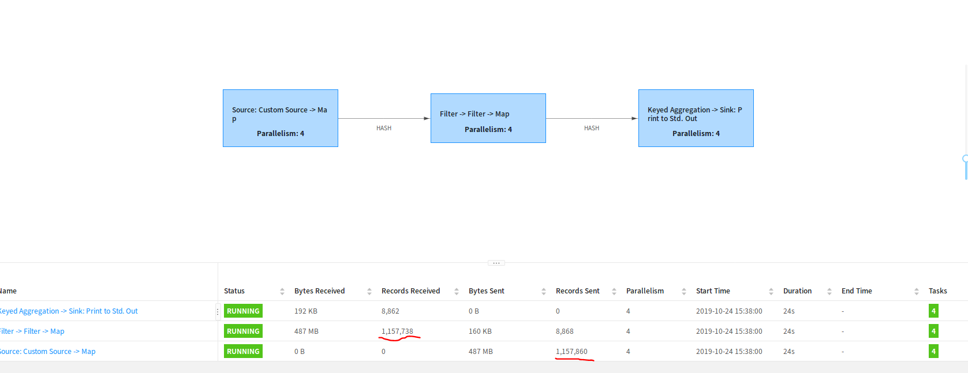Click the panel divider ellipsis handle
Image resolution: width=968 pixels, height=373 pixels.
pyautogui.click(x=496, y=263)
